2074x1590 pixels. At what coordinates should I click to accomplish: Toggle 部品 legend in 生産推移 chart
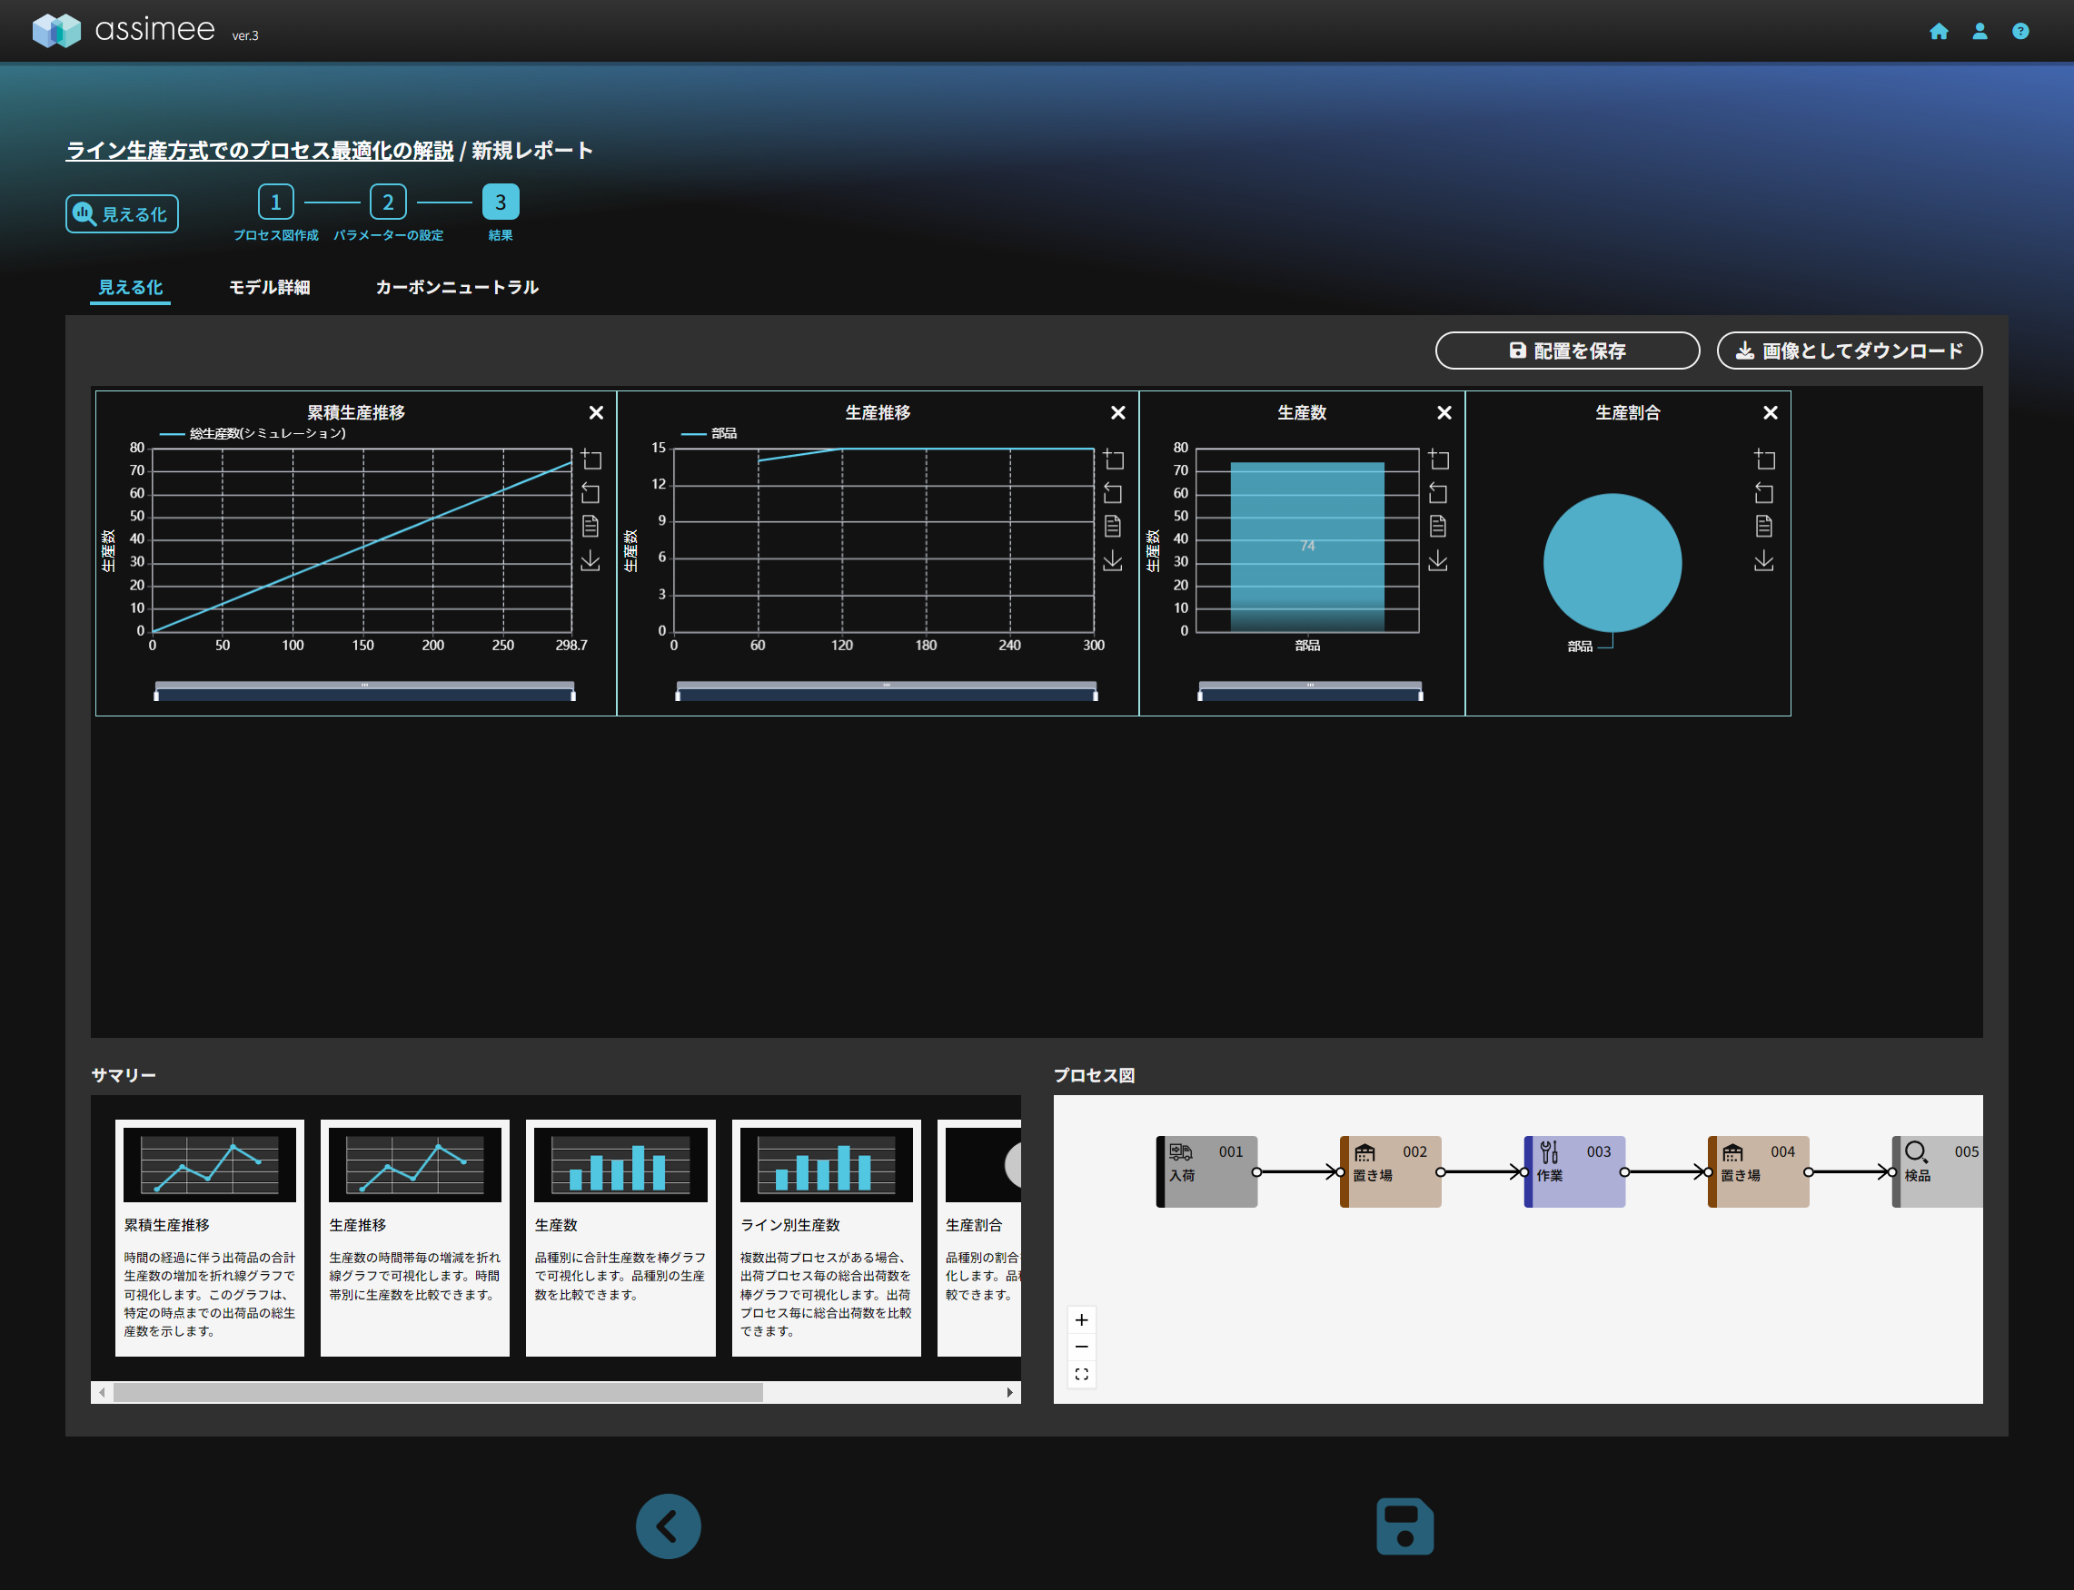click(710, 433)
